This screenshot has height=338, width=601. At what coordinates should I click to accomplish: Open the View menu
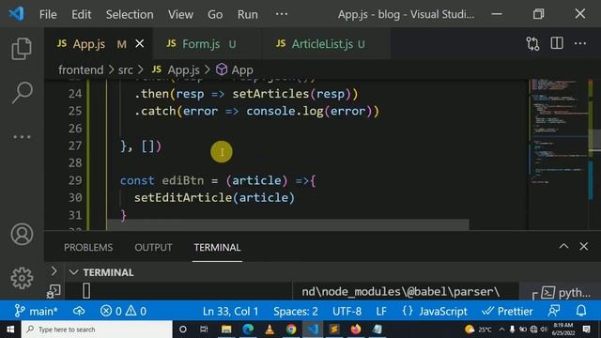pyautogui.click(x=180, y=15)
